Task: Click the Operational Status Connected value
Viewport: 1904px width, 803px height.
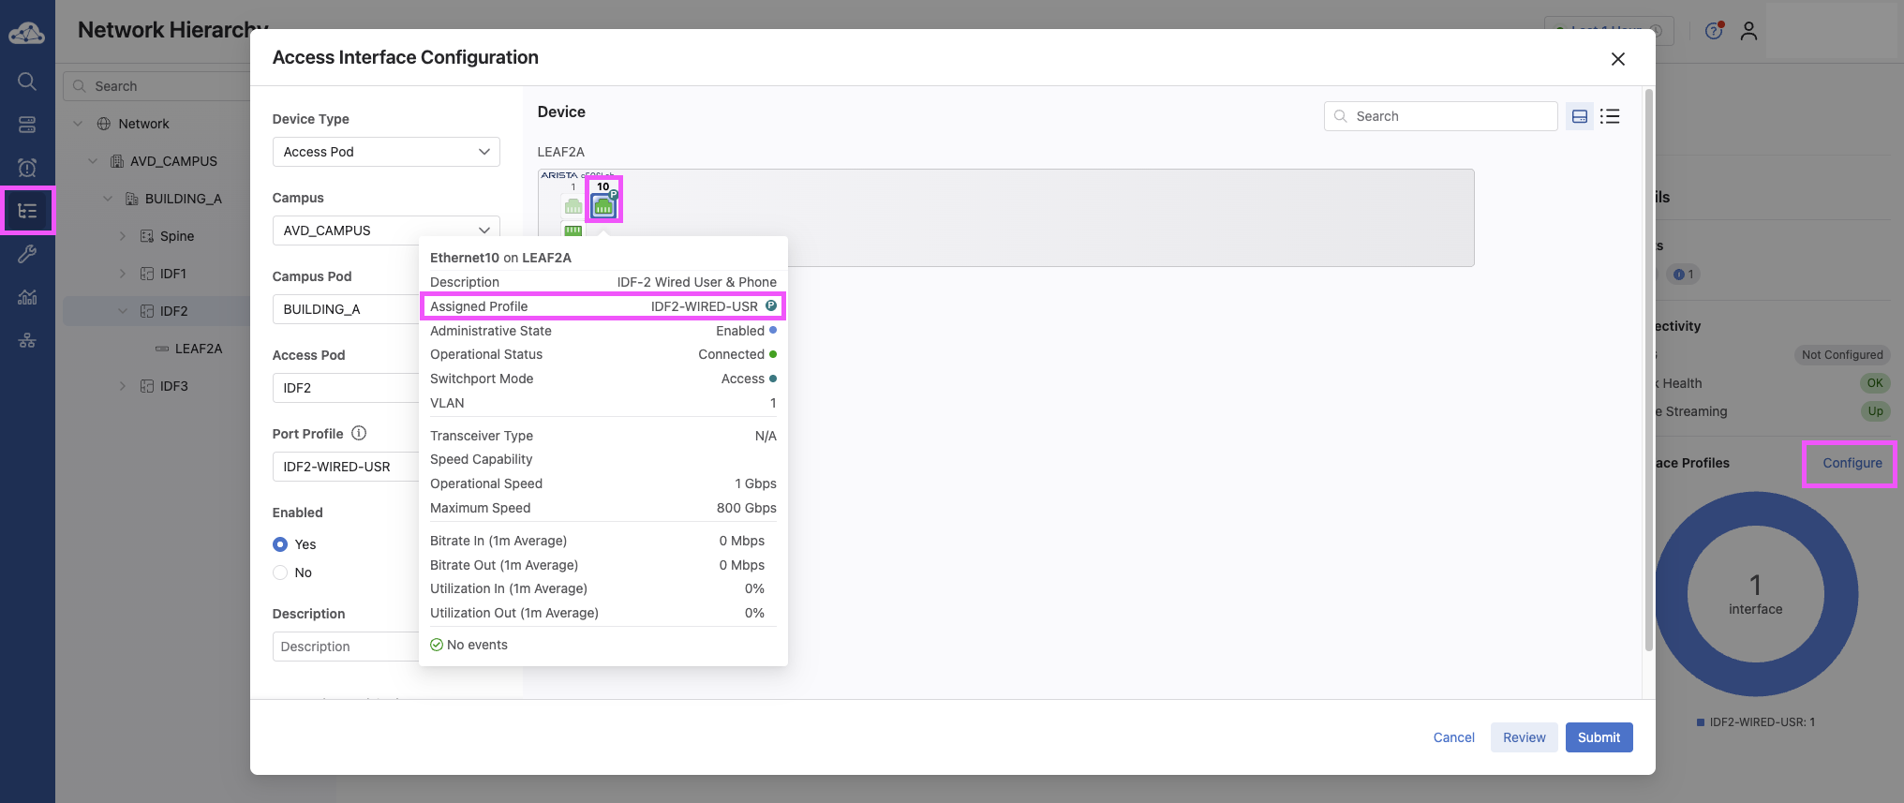Action: click(731, 354)
